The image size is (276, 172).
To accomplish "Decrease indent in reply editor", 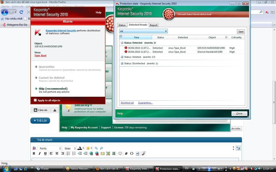I will click(x=80, y=153).
